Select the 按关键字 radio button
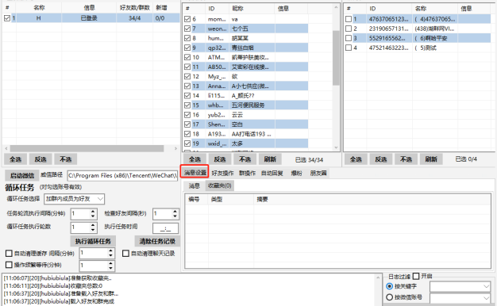The height and width of the screenshot is (306, 497). pos(390,286)
